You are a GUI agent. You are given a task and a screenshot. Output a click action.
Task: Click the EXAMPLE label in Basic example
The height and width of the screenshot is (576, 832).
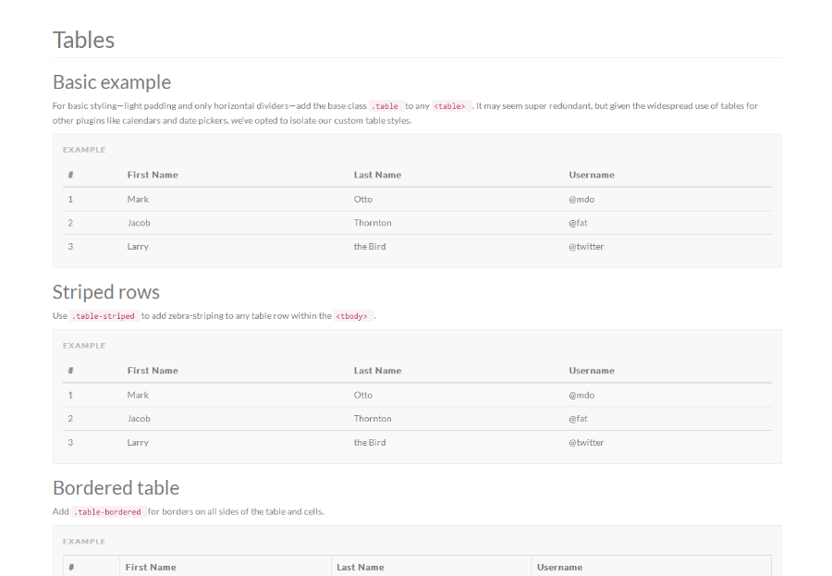pyautogui.click(x=84, y=150)
